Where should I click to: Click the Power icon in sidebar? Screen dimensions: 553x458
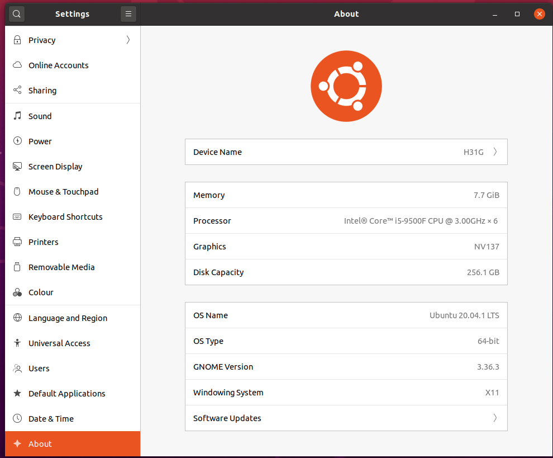17,141
